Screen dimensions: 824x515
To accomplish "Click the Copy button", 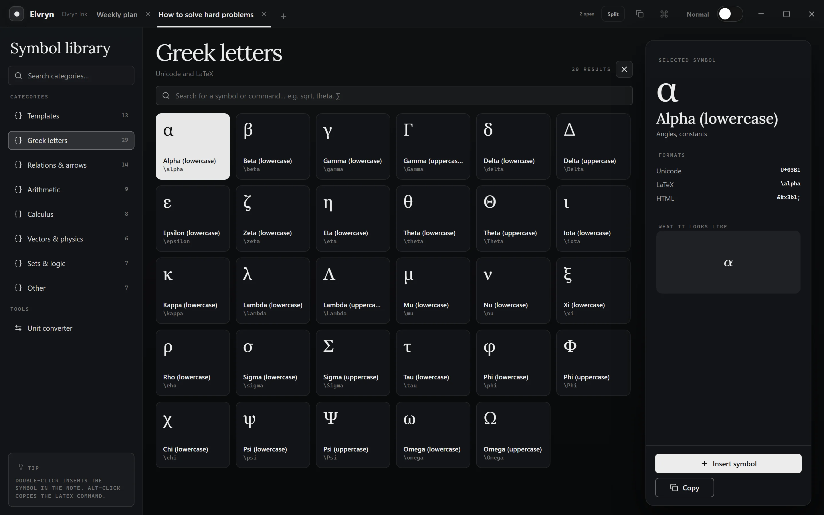I will click(x=684, y=488).
